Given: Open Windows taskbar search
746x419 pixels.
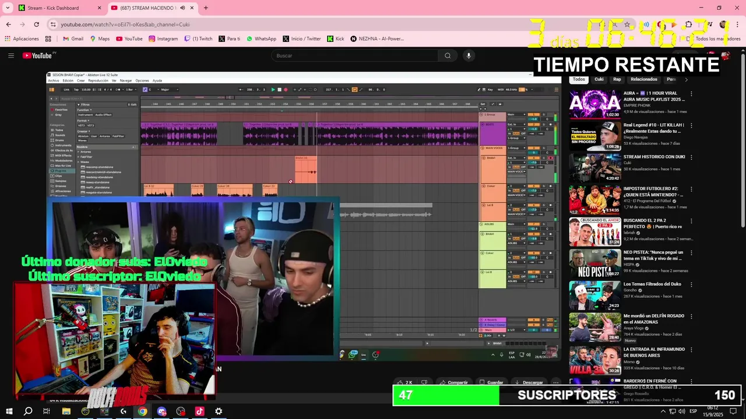Looking at the screenshot, I should point(28,411).
